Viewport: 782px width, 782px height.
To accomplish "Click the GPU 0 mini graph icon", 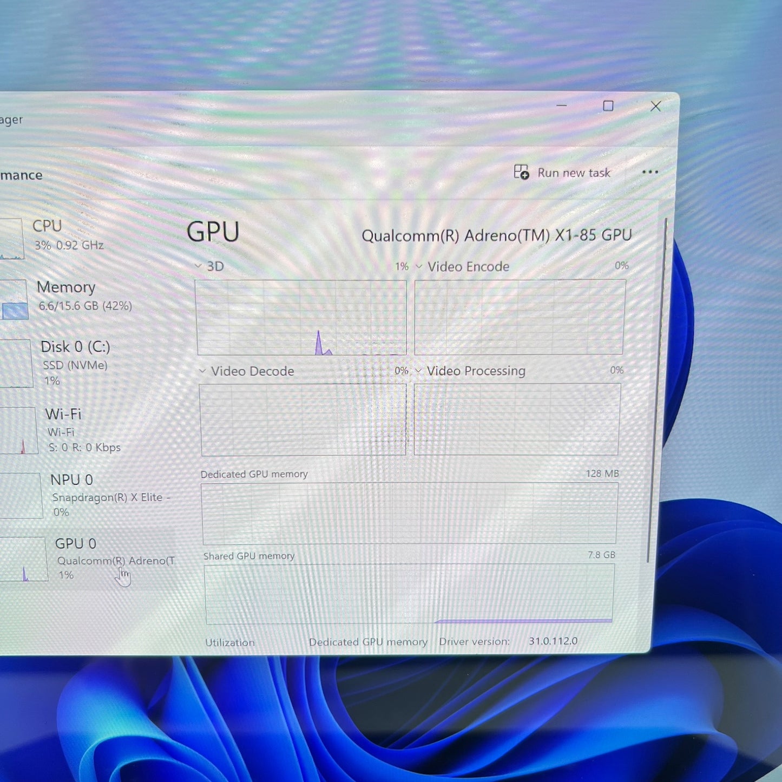I will (x=24, y=560).
